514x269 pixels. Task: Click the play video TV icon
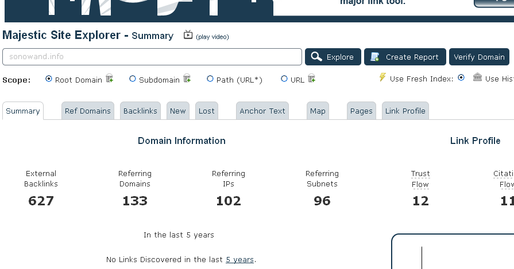188,34
